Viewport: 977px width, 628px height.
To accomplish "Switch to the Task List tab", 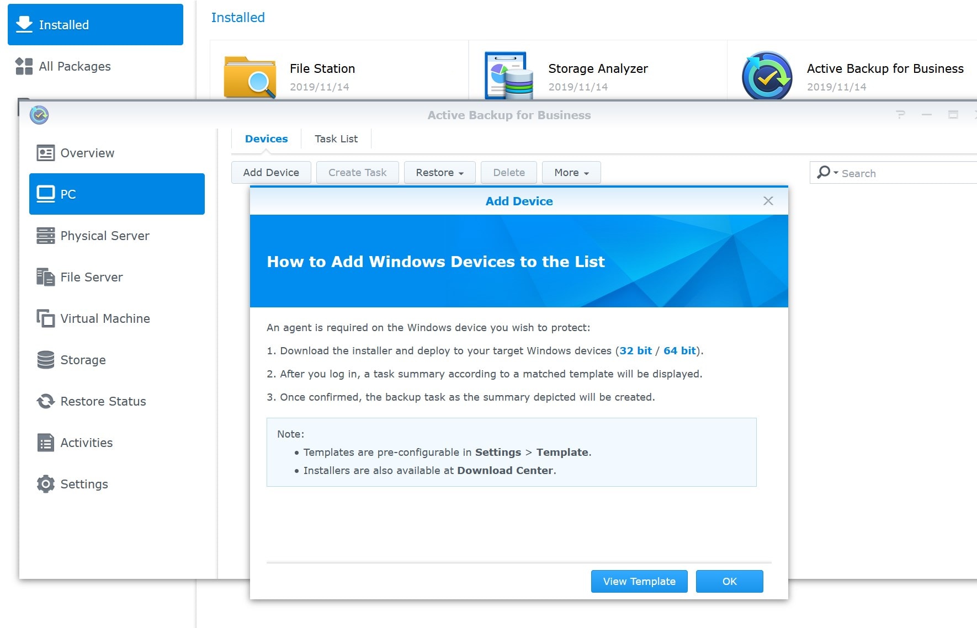I will pyautogui.click(x=336, y=139).
